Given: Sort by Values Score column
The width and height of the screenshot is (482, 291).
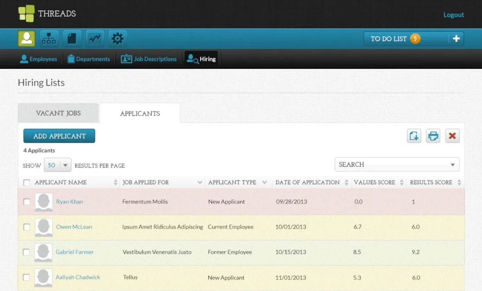Looking at the screenshot, I should click(x=402, y=182).
